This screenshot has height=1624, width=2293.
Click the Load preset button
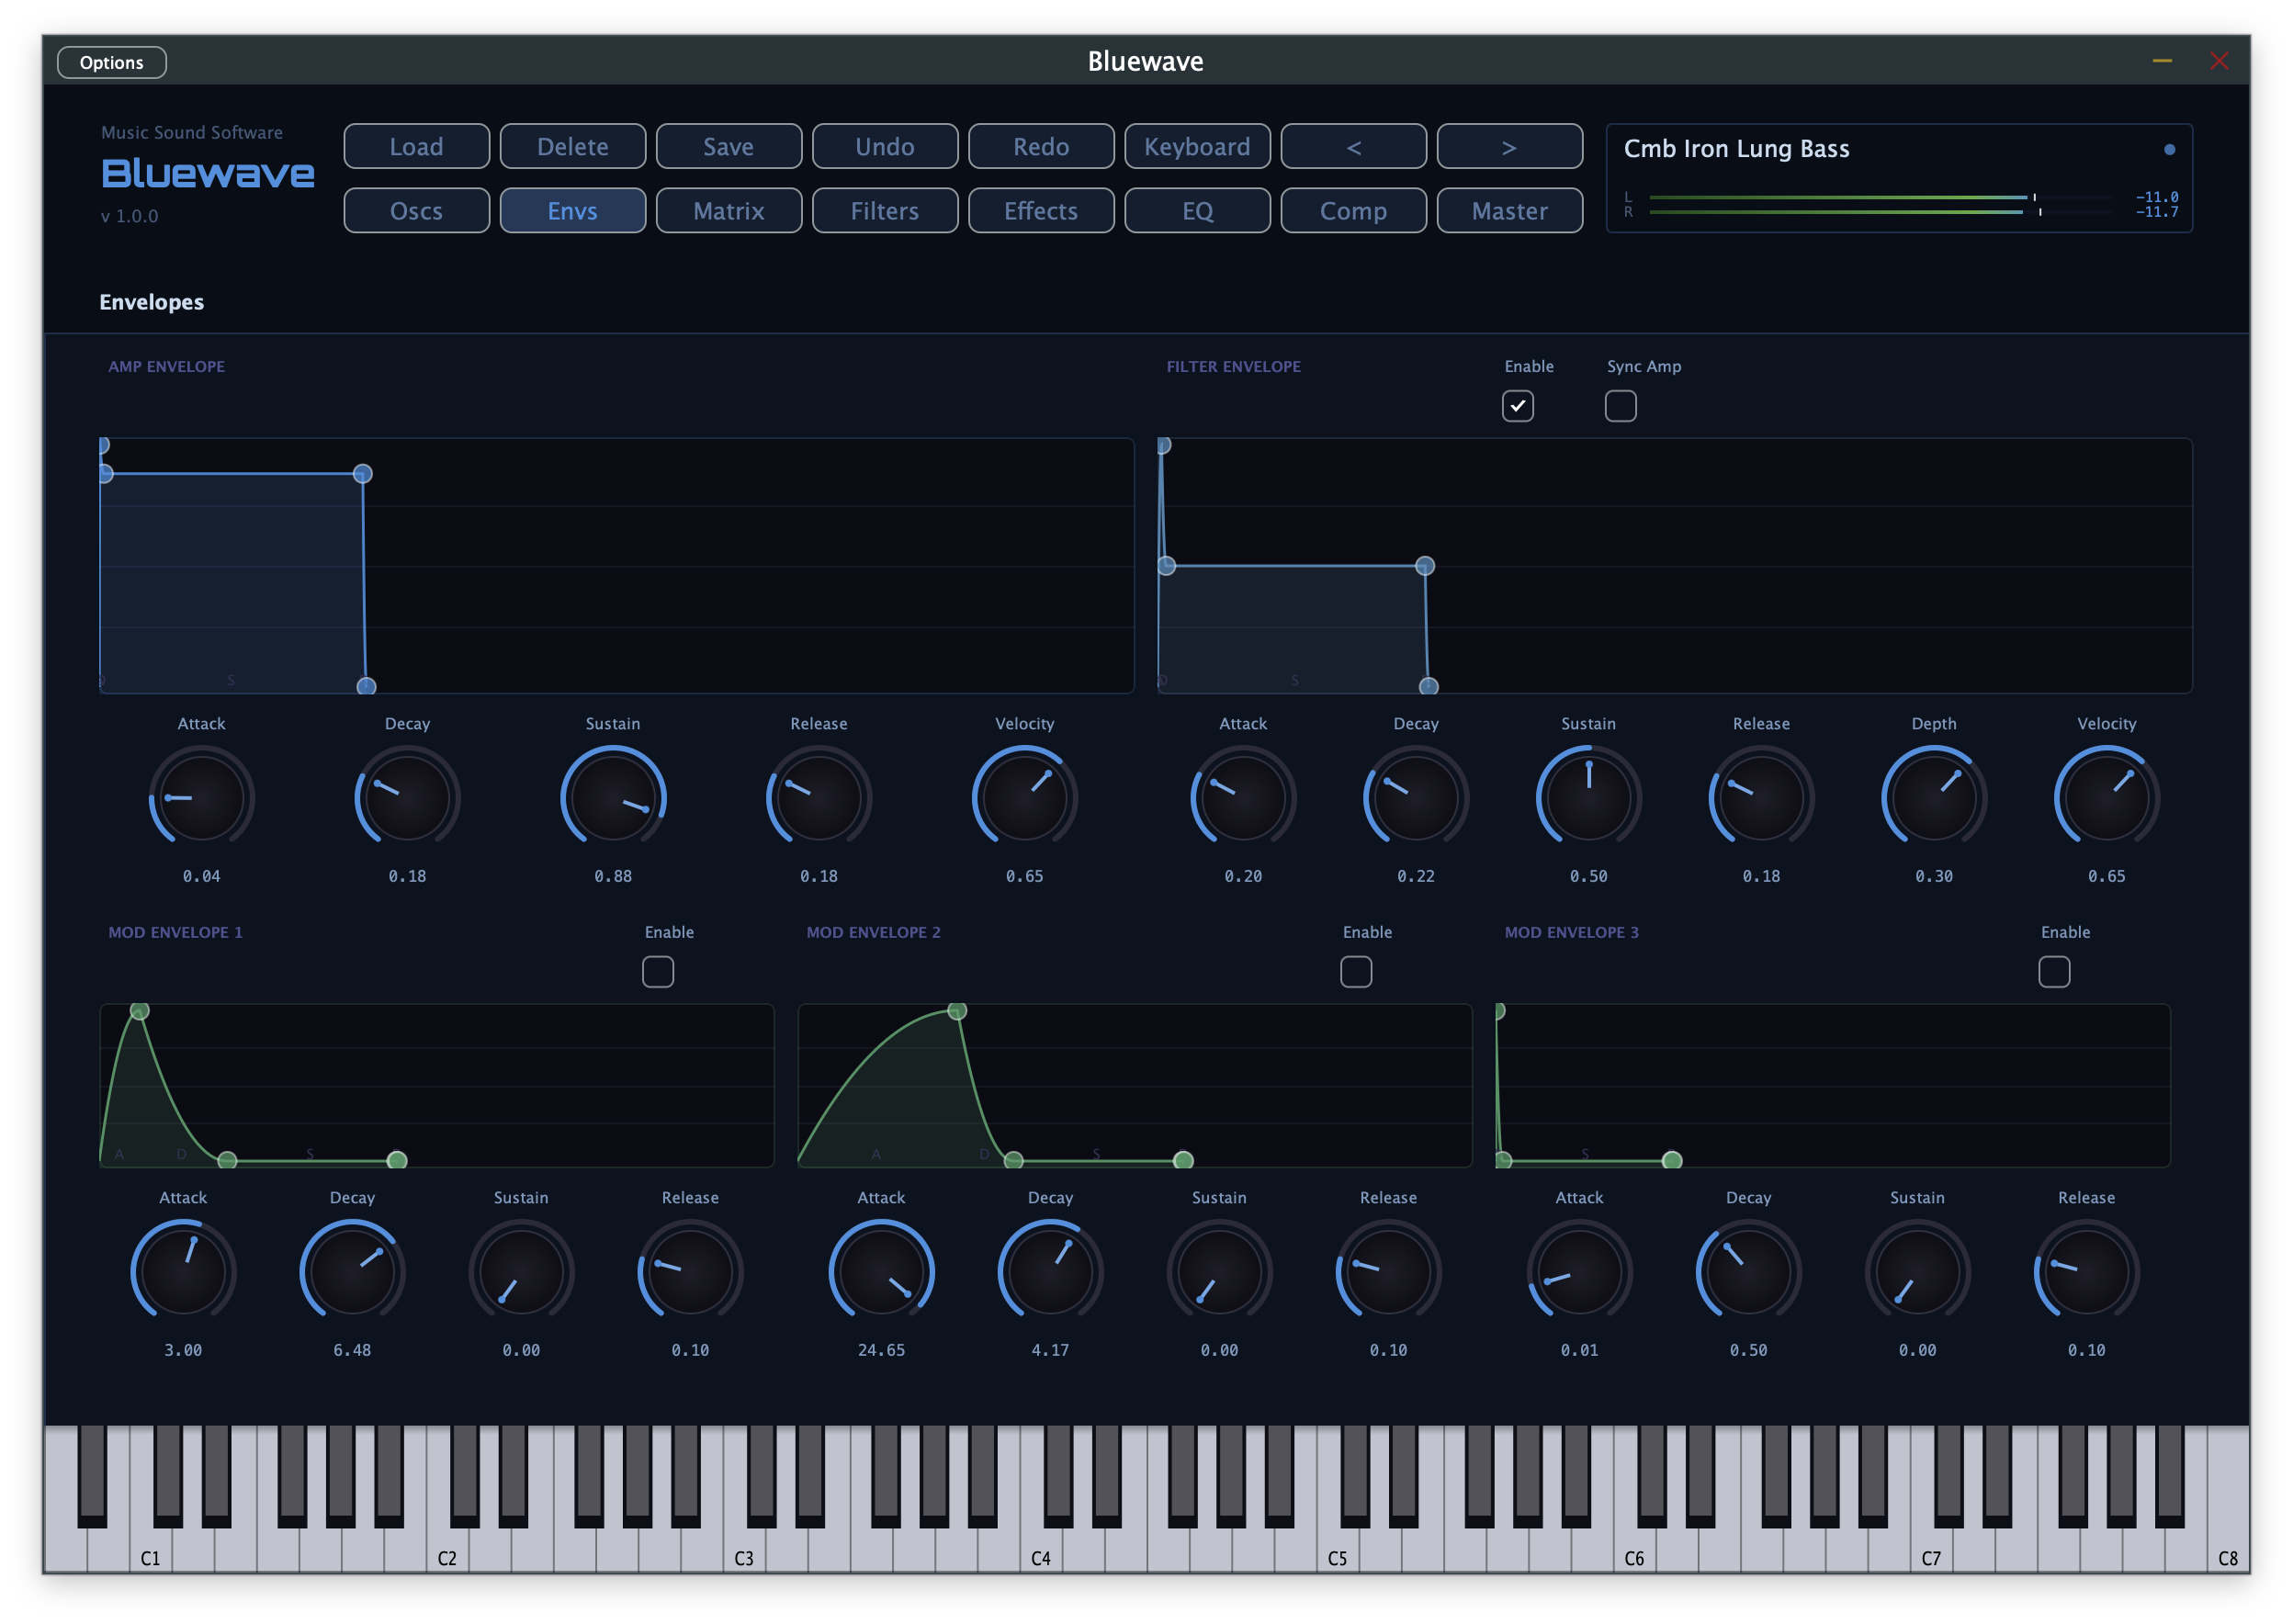click(x=416, y=147)
